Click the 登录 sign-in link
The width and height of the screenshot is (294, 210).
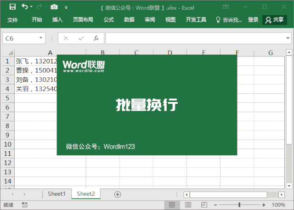point(253,19)
